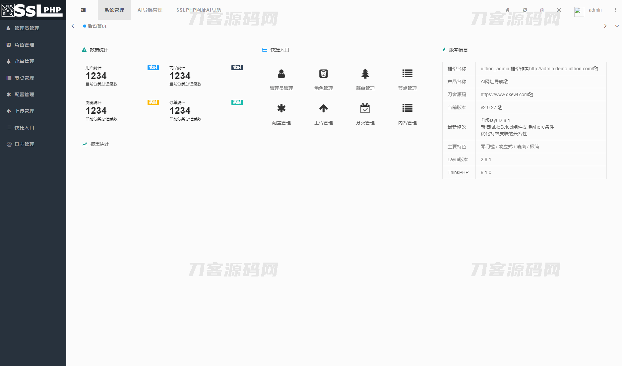Screen dimensions: 622x366
Task: Copy the 当前版本 v2.0.27 value icon
Action: (500, 107)
